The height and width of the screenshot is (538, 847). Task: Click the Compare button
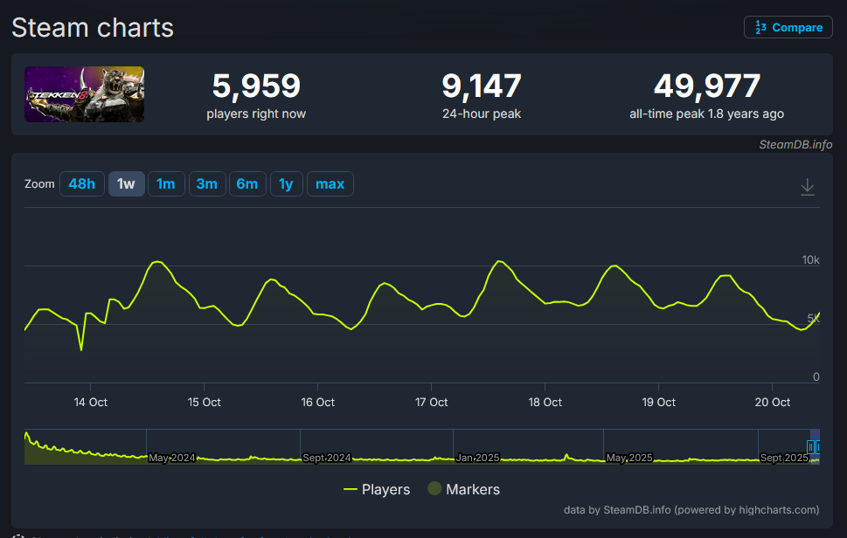point(788,27)
